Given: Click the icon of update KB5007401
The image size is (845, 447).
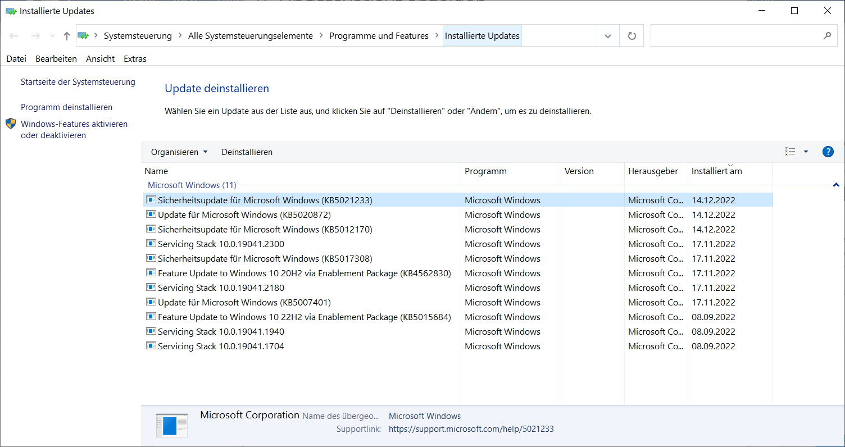Looking at the screenshot, I should 151,302.
